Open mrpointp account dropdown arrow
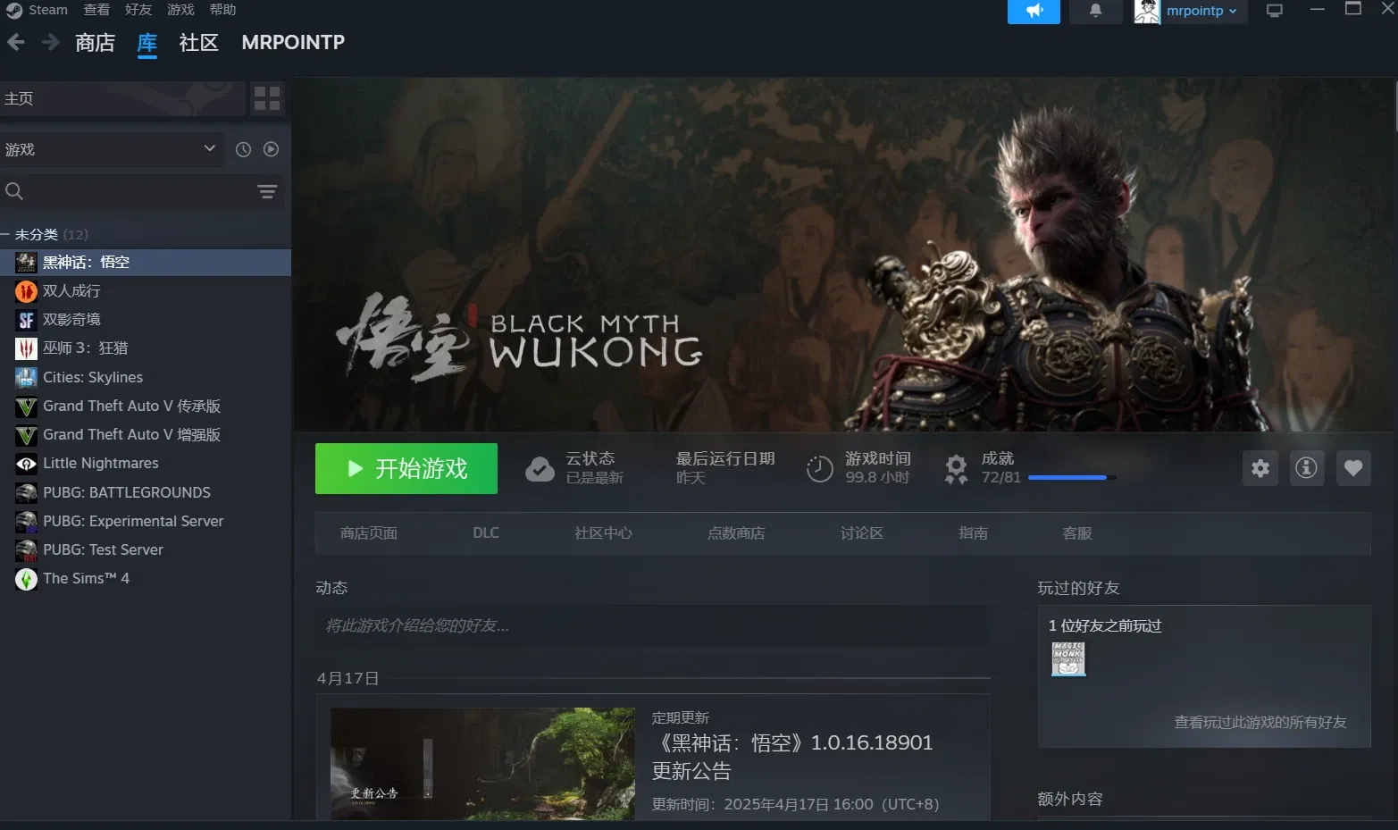Viewport: 1398px width, 830px height. [x=1233, y=12]
